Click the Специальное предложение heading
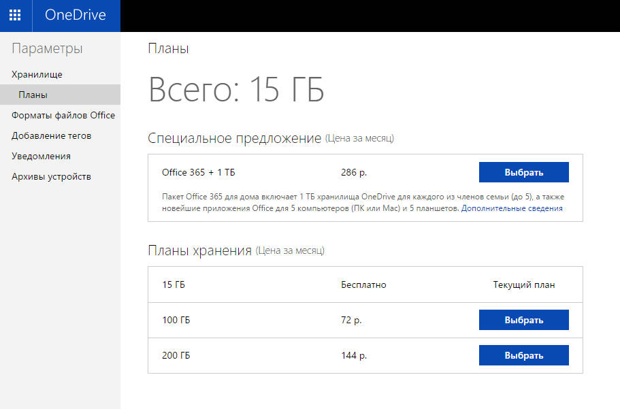This screenshot has height=409, width=620. pos(235,138)
